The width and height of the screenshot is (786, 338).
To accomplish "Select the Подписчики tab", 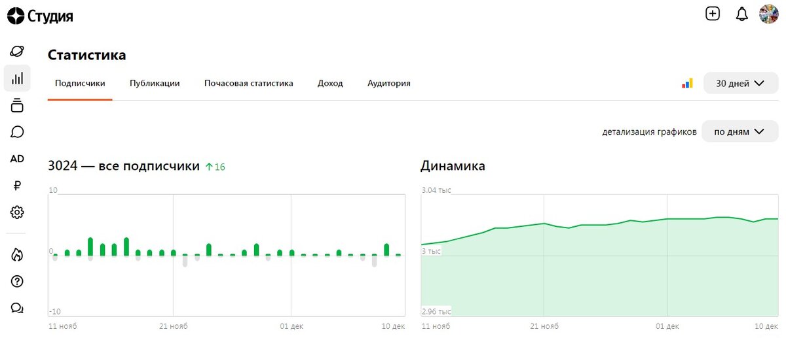I will point(80,83).
